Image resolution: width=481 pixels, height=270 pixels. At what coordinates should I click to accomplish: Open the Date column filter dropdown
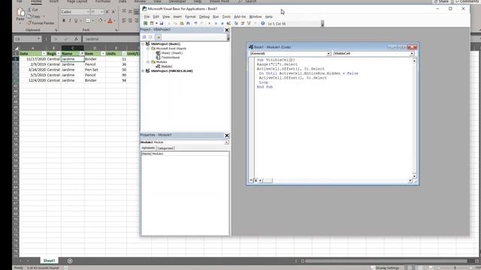coord(44,53)
